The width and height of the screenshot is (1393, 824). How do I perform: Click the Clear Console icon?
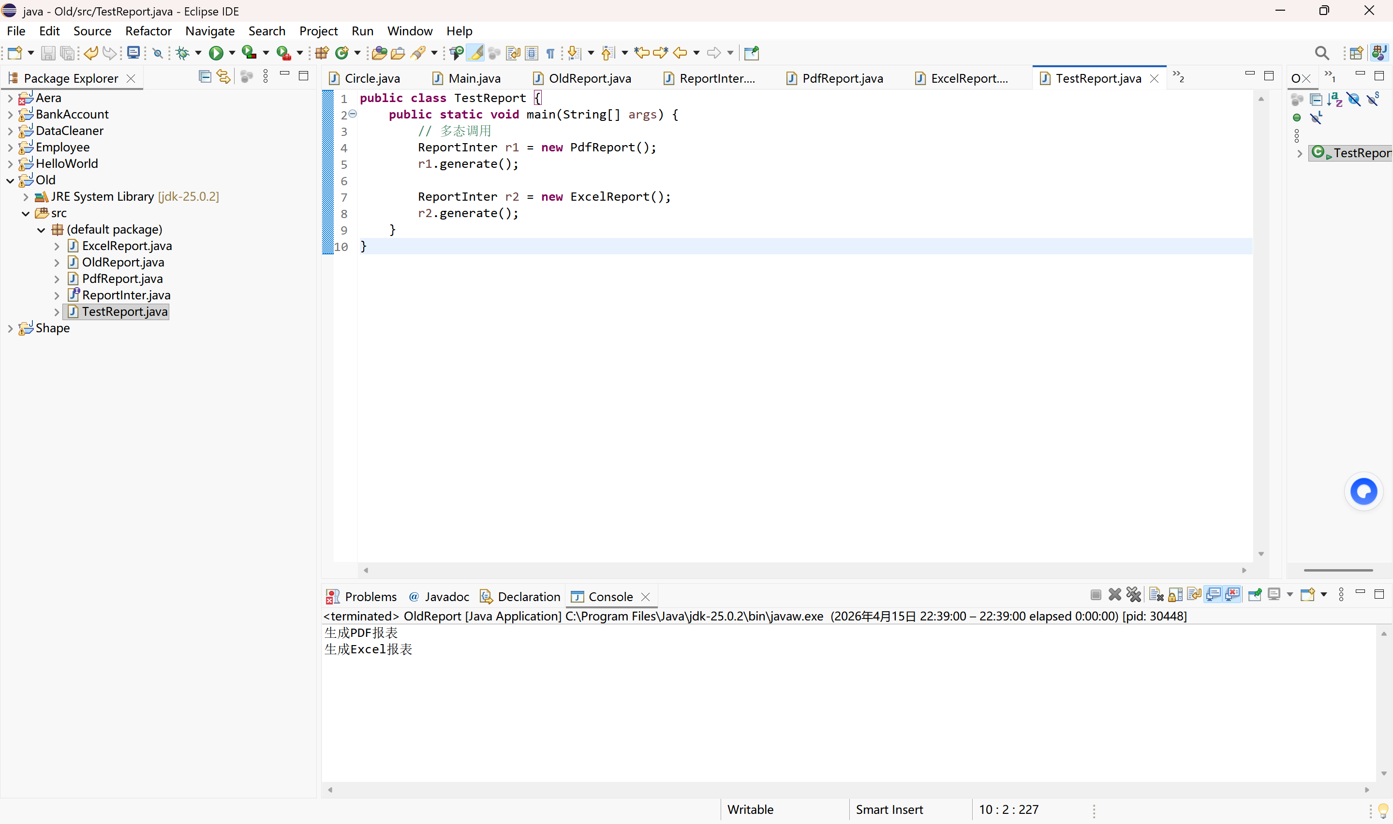point(1156,595)
